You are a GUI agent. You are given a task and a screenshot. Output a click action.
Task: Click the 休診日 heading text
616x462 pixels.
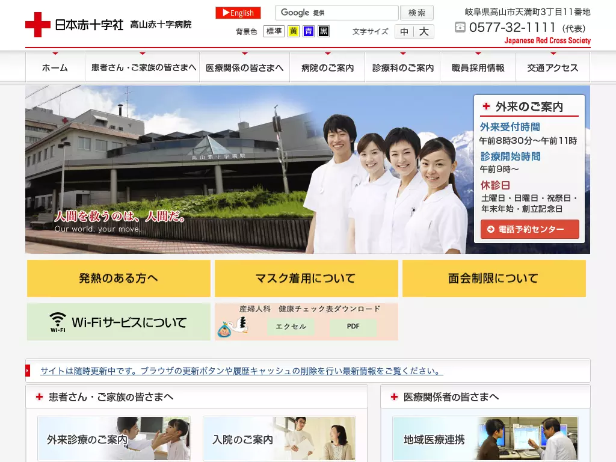(495, 185)
